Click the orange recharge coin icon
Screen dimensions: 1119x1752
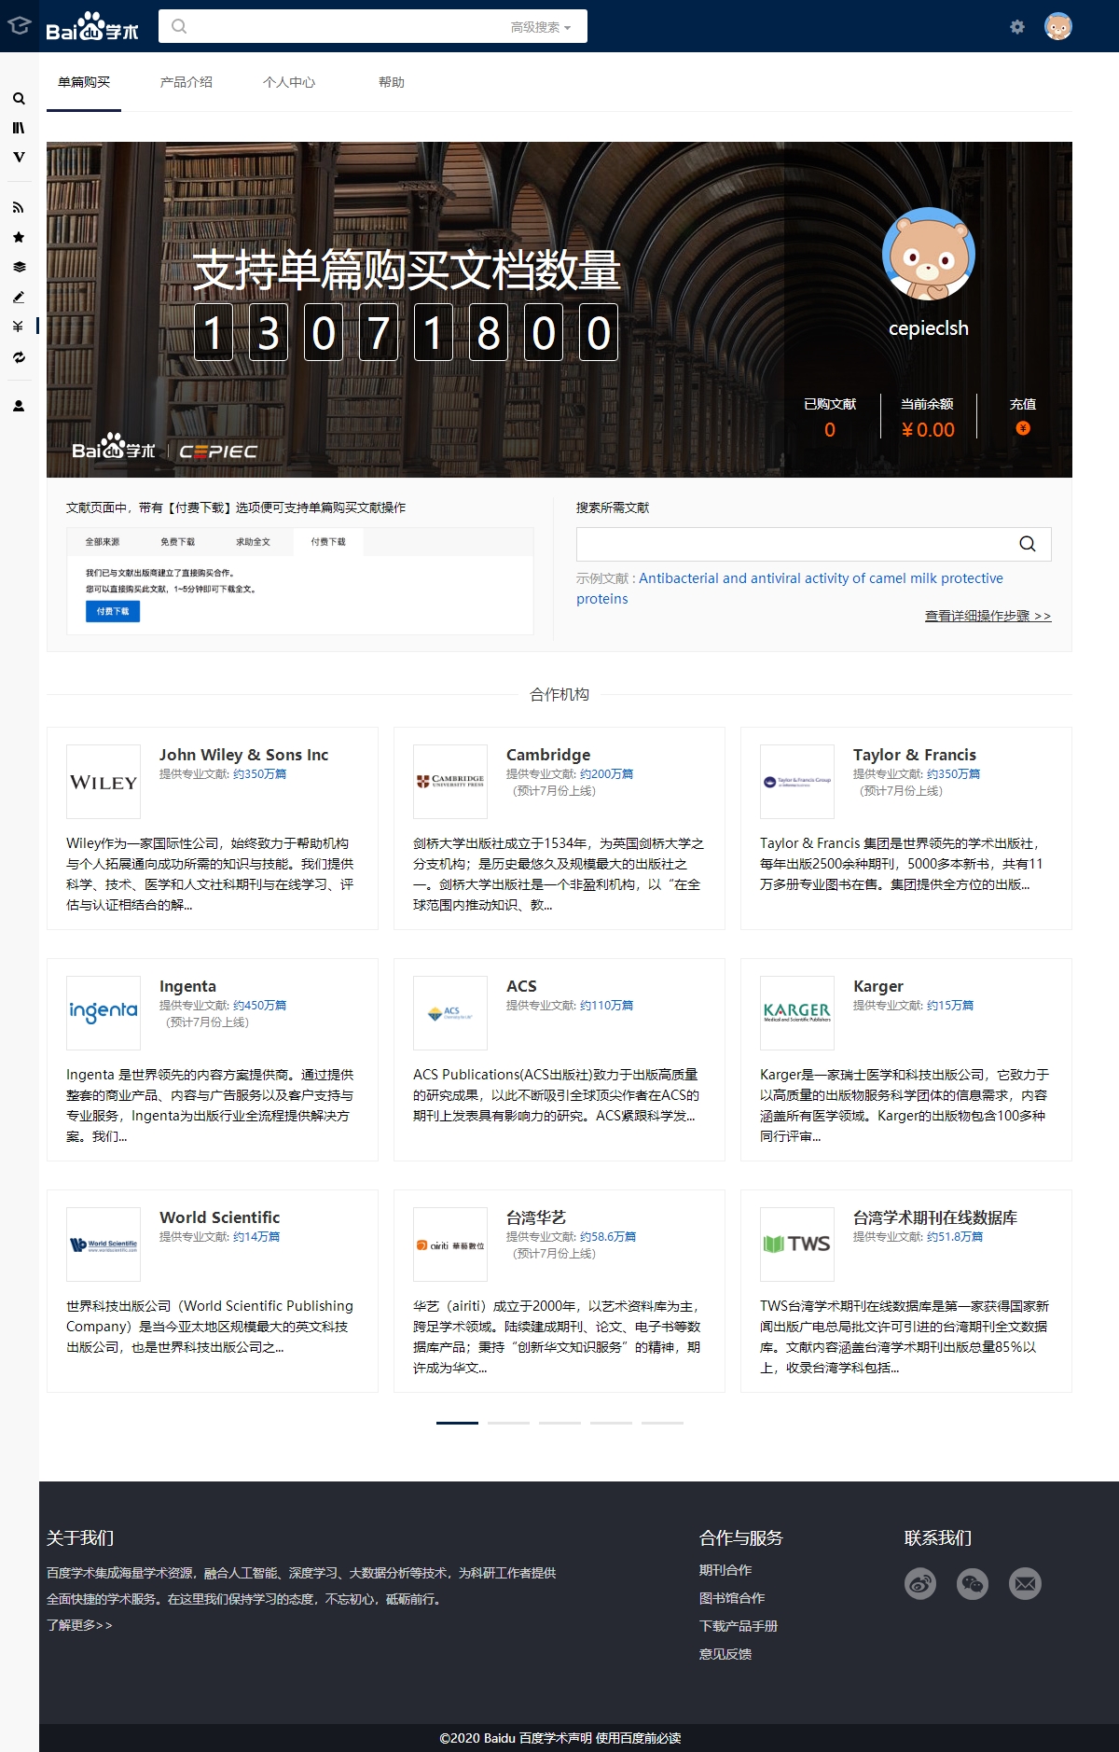pyautogui.click(x=1022, y=429)
